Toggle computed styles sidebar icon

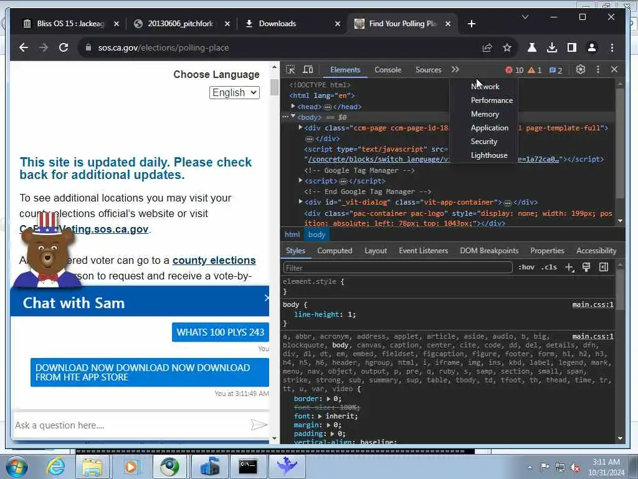pyautogui.click(x=604, y=267)
